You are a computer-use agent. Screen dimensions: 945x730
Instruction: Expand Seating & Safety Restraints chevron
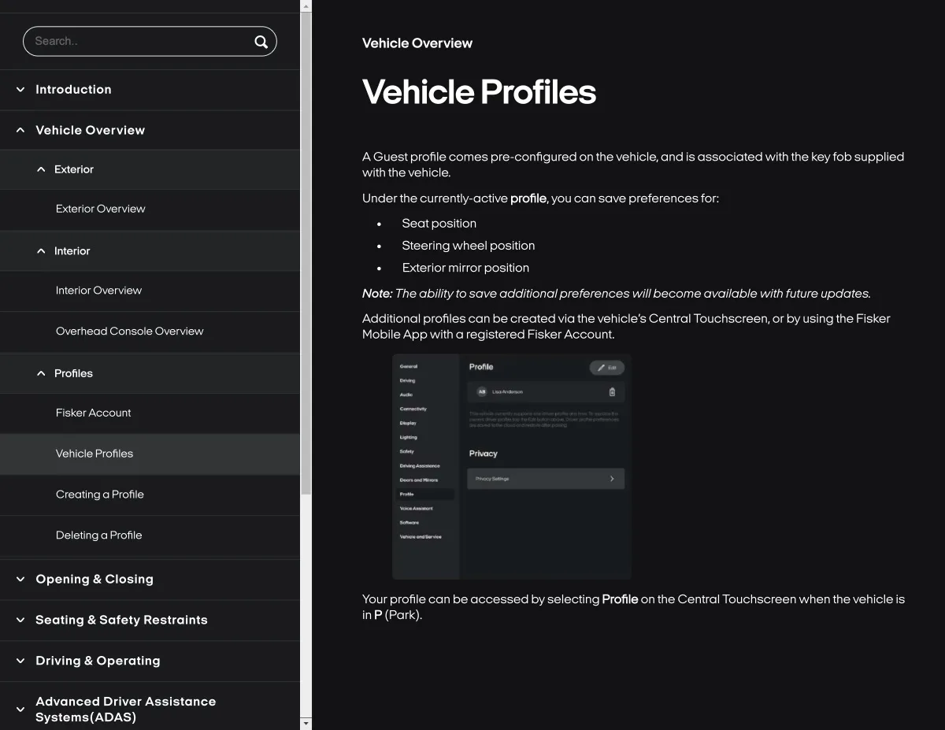[x=20, y=620]
